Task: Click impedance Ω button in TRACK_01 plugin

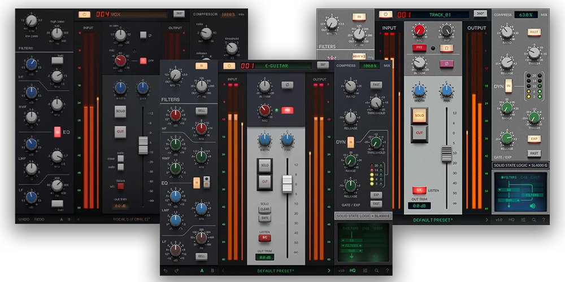Action: click(446, 48)
